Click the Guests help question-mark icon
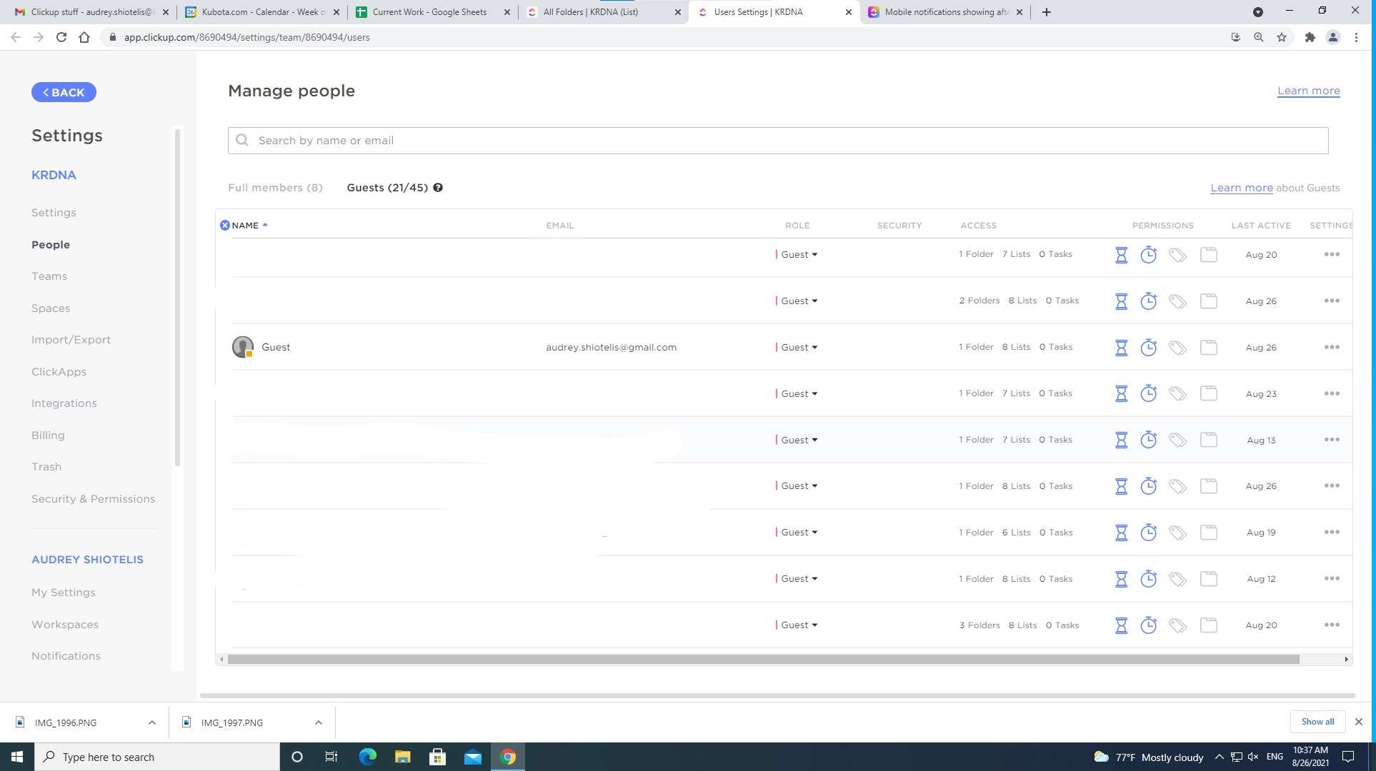The width and height of the screenshot is (1376, 771). [438, 188]
